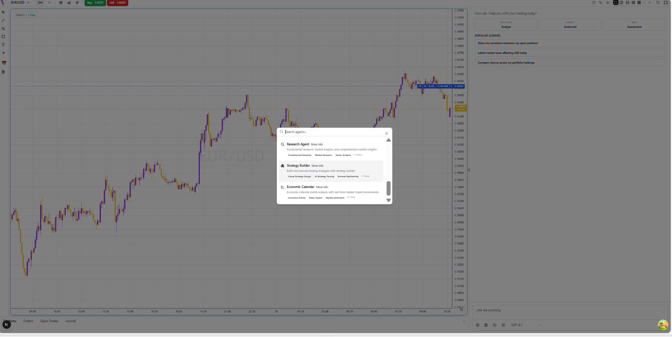Switch to the Open Trades tab
The width and height of the screenshot is (672, 337).
coord(49,321)
